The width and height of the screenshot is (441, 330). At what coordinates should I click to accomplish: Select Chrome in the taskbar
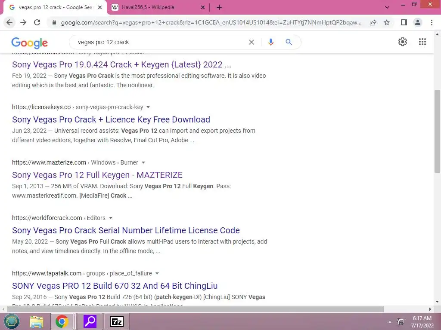62,321
